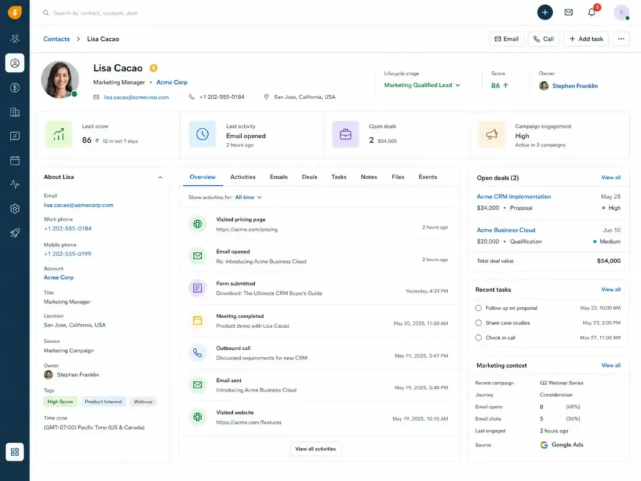Open Acme CRM Implementation deal
Viewport: 641px width, 481px height.
point(514,196)
